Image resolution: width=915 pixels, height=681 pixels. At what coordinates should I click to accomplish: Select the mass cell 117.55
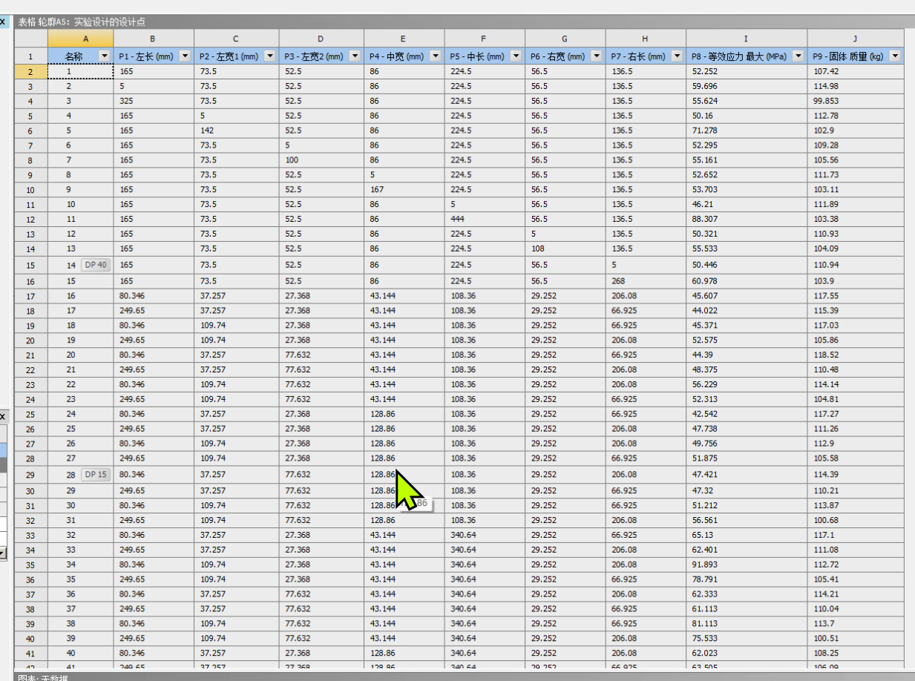click(856, 296)
